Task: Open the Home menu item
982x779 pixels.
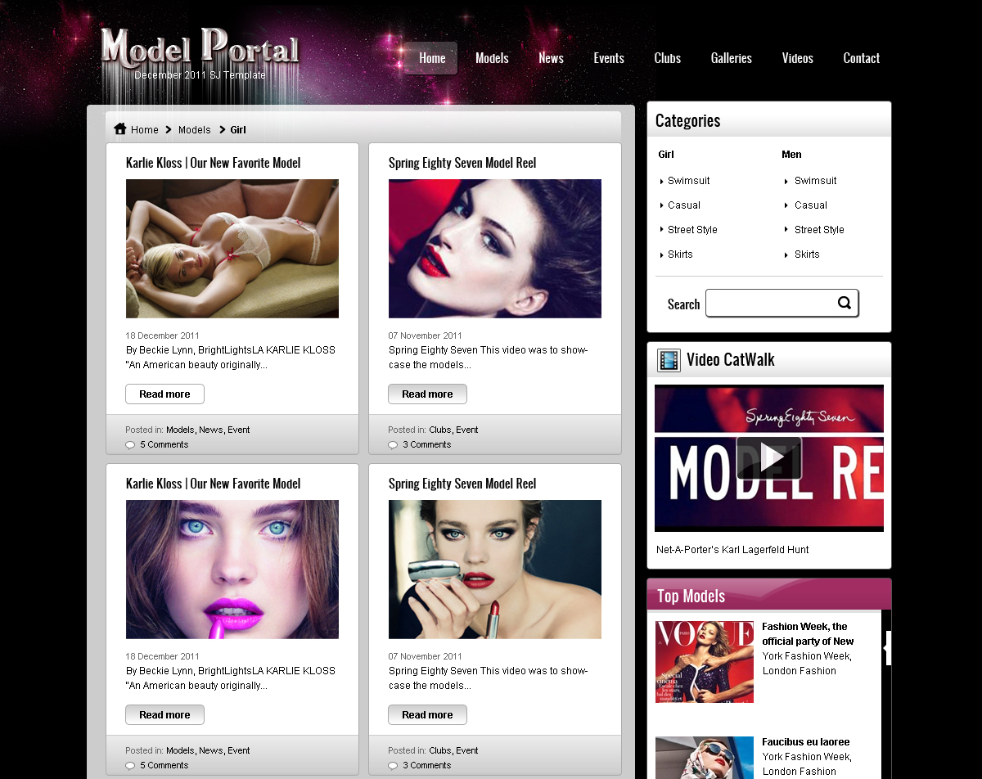Action: pyautogui.click(x=432, y=58)
